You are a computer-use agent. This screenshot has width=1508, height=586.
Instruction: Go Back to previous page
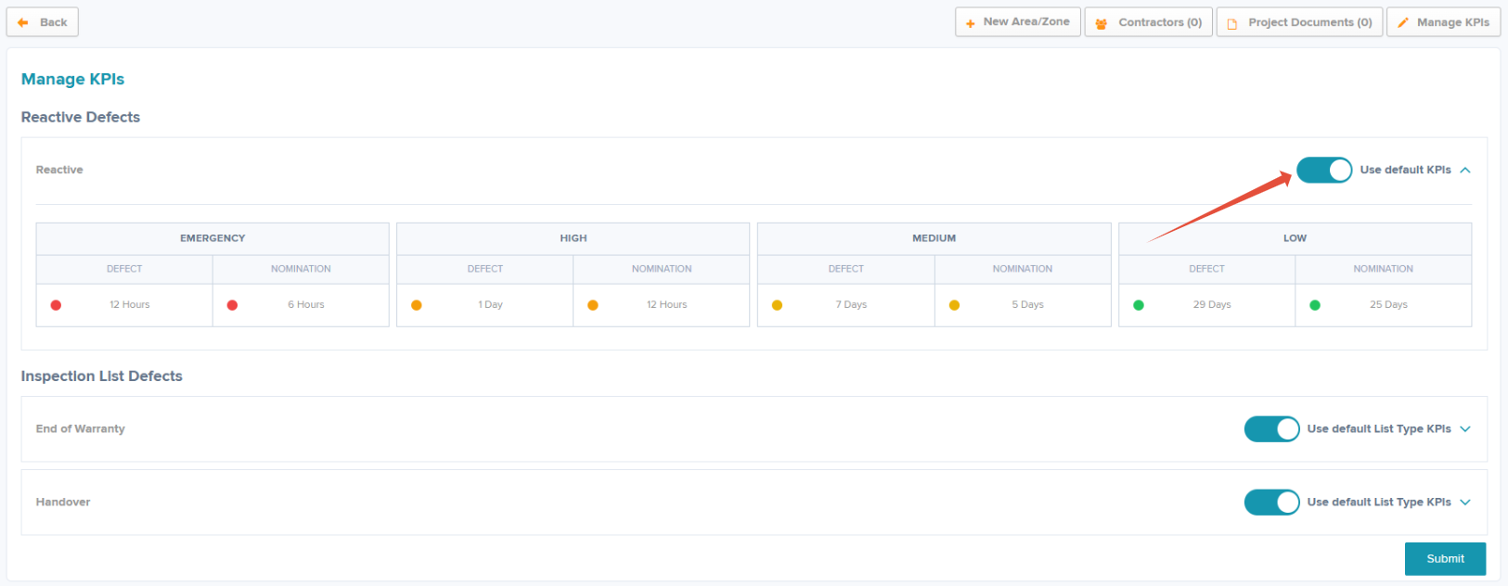click(x=43, y=22)
